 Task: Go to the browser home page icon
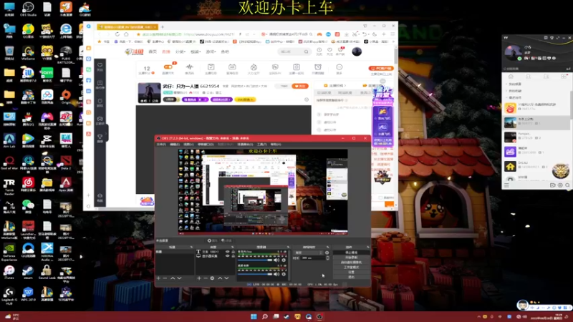[126, 34]
